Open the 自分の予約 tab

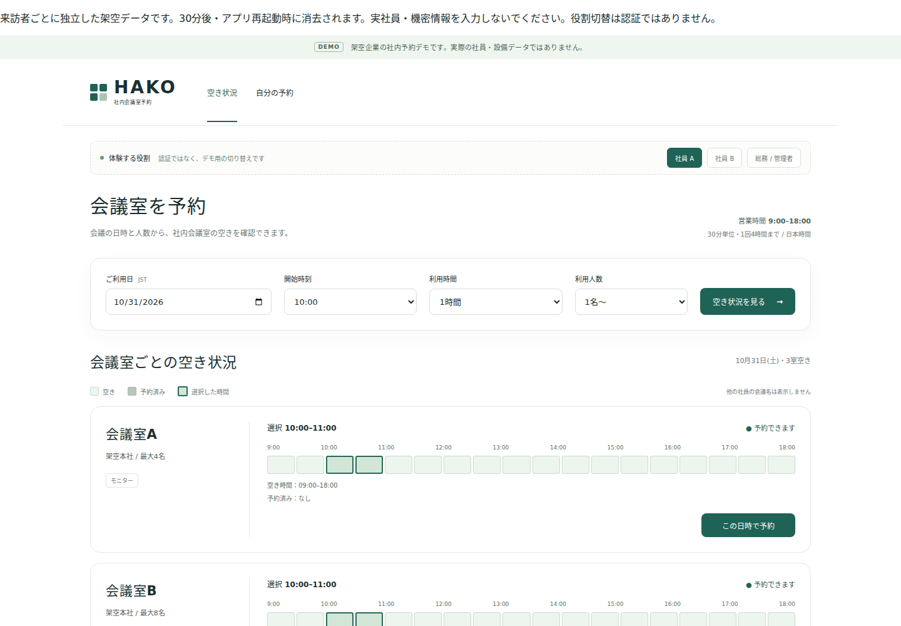coord(275,93)
